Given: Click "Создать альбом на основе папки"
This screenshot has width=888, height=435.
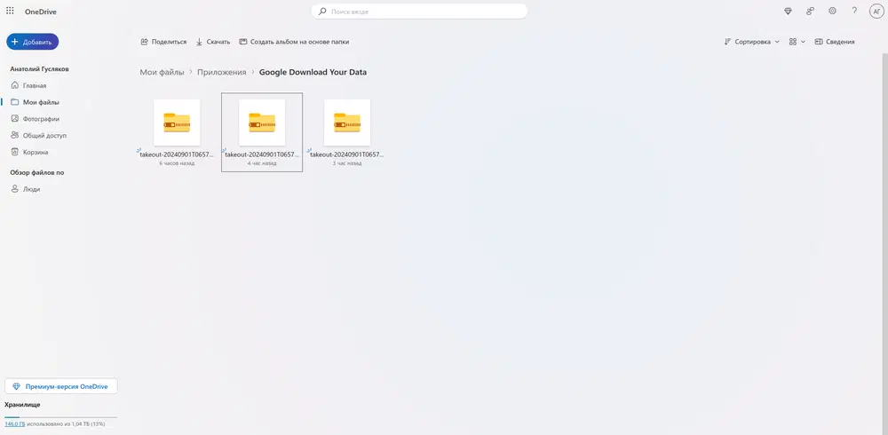Looking at the screenshot, I should (294, 42).
